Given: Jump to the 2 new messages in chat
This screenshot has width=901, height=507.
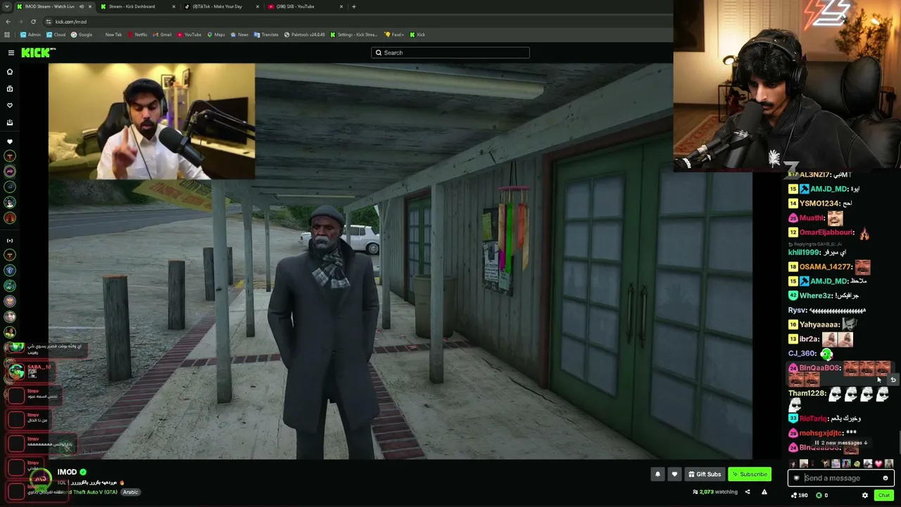Looking at the screenshot, I should pyautogui.click(x=842, y=443).
